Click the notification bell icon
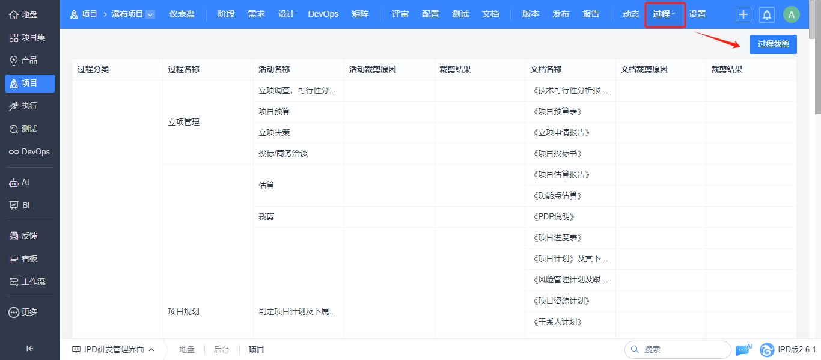 tap(767, 15)
